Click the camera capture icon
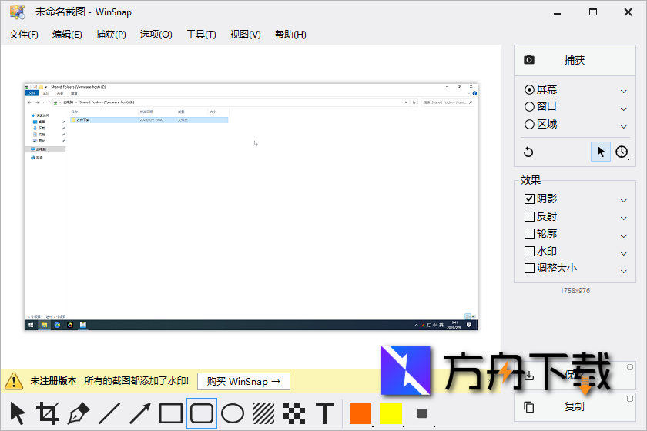 click(529, 60)
